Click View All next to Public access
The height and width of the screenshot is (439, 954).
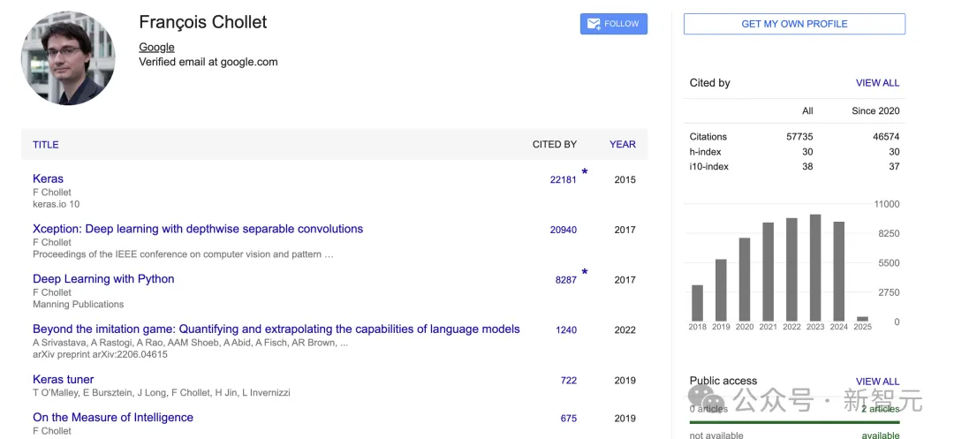click(x=877, y=382)
